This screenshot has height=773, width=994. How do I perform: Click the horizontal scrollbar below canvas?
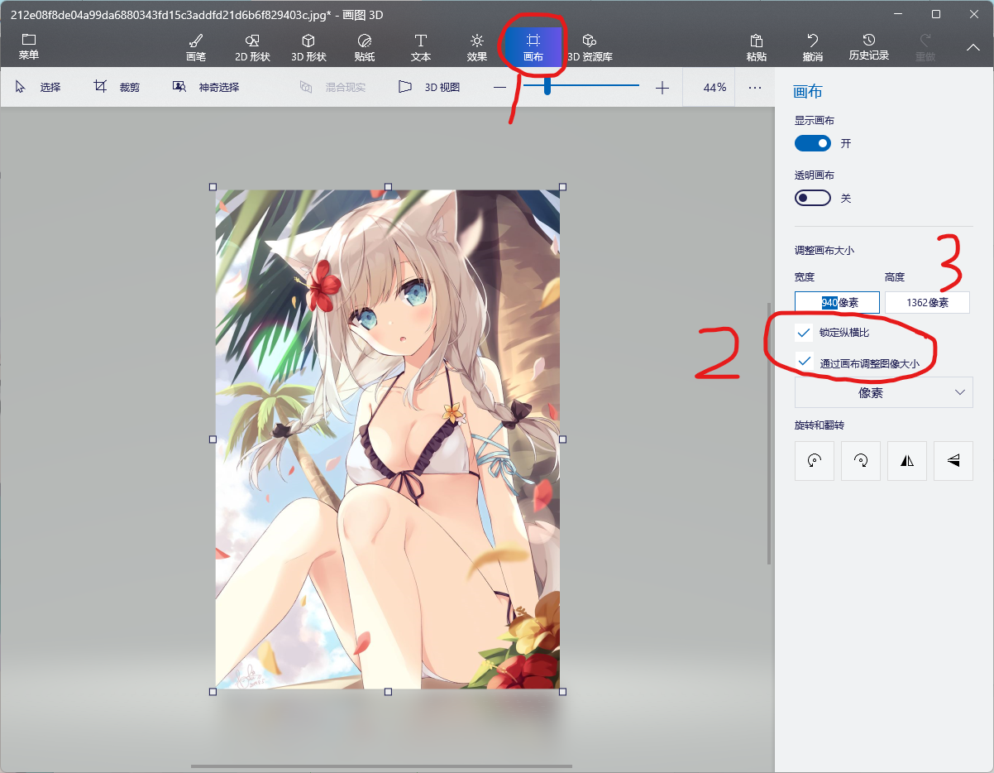pyautogui.click(x=381, y=766)
